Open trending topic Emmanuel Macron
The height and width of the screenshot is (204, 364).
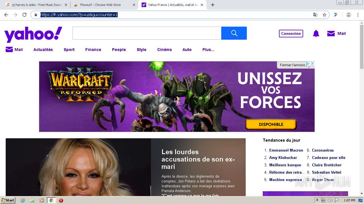point(286,150)
